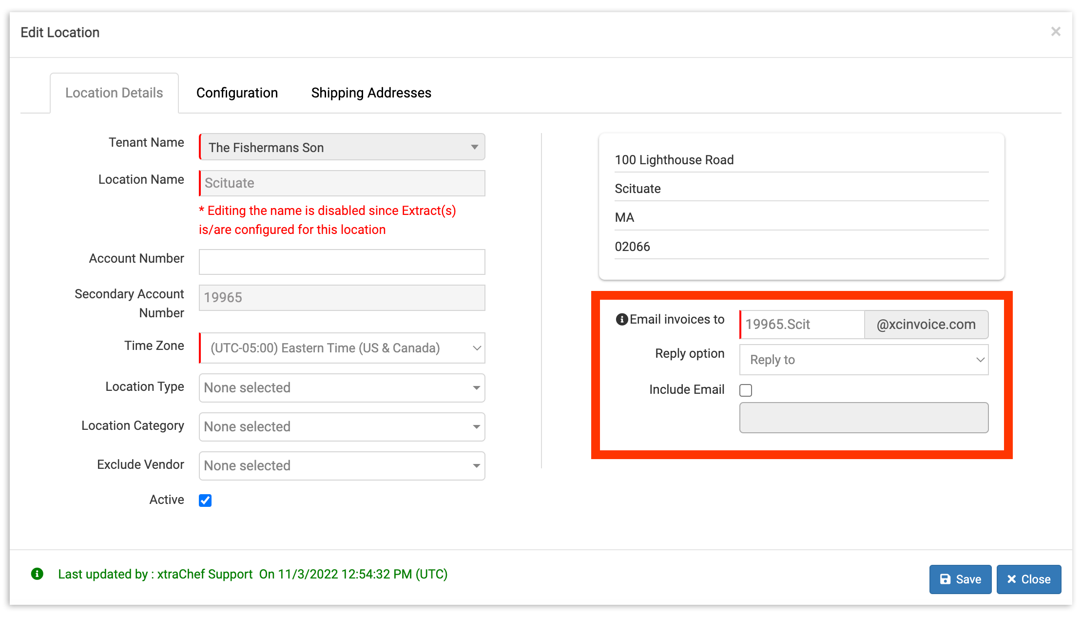1082x617 pixels.
Task: Select the Location Details tab
Action: click(114, 93)
